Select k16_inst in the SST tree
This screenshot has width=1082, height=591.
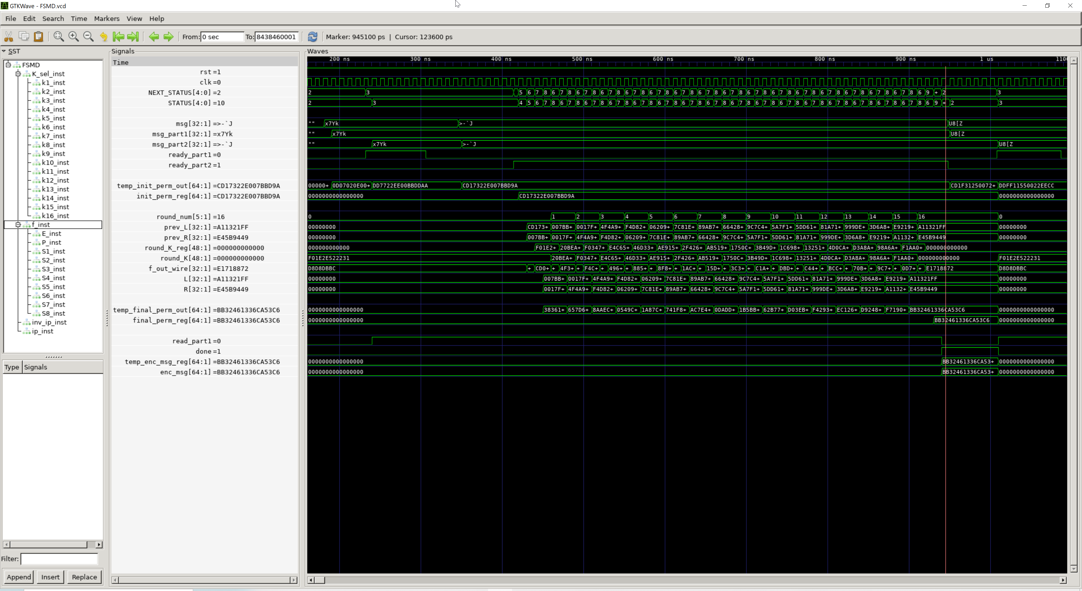55,216
